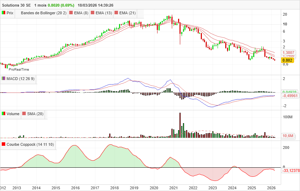
Task: Select the Prix legend label
Action: pos(10,13)
